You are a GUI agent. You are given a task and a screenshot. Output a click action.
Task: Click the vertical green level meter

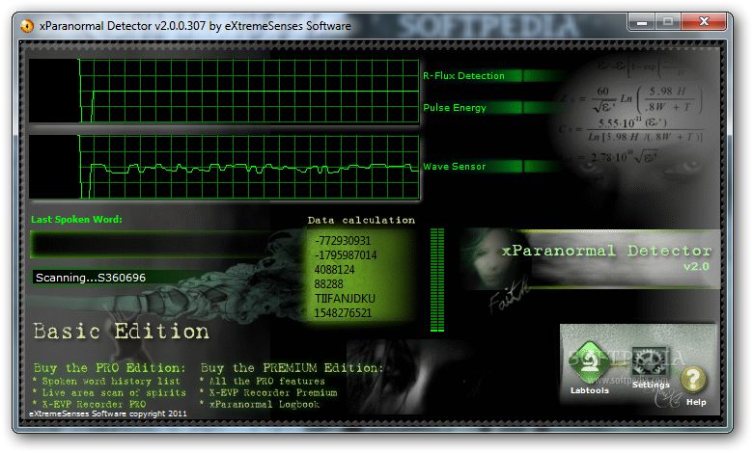(437, 280)
